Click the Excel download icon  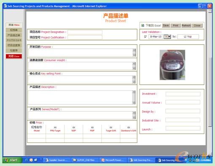[142, 25]
